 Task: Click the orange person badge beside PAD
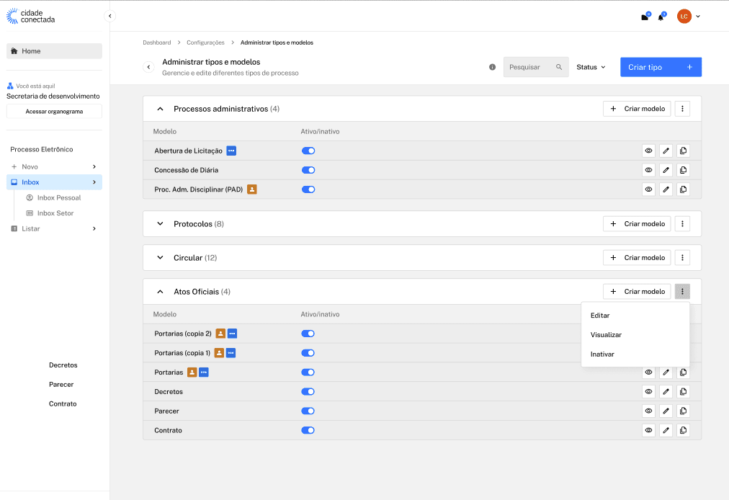point(252,189)
